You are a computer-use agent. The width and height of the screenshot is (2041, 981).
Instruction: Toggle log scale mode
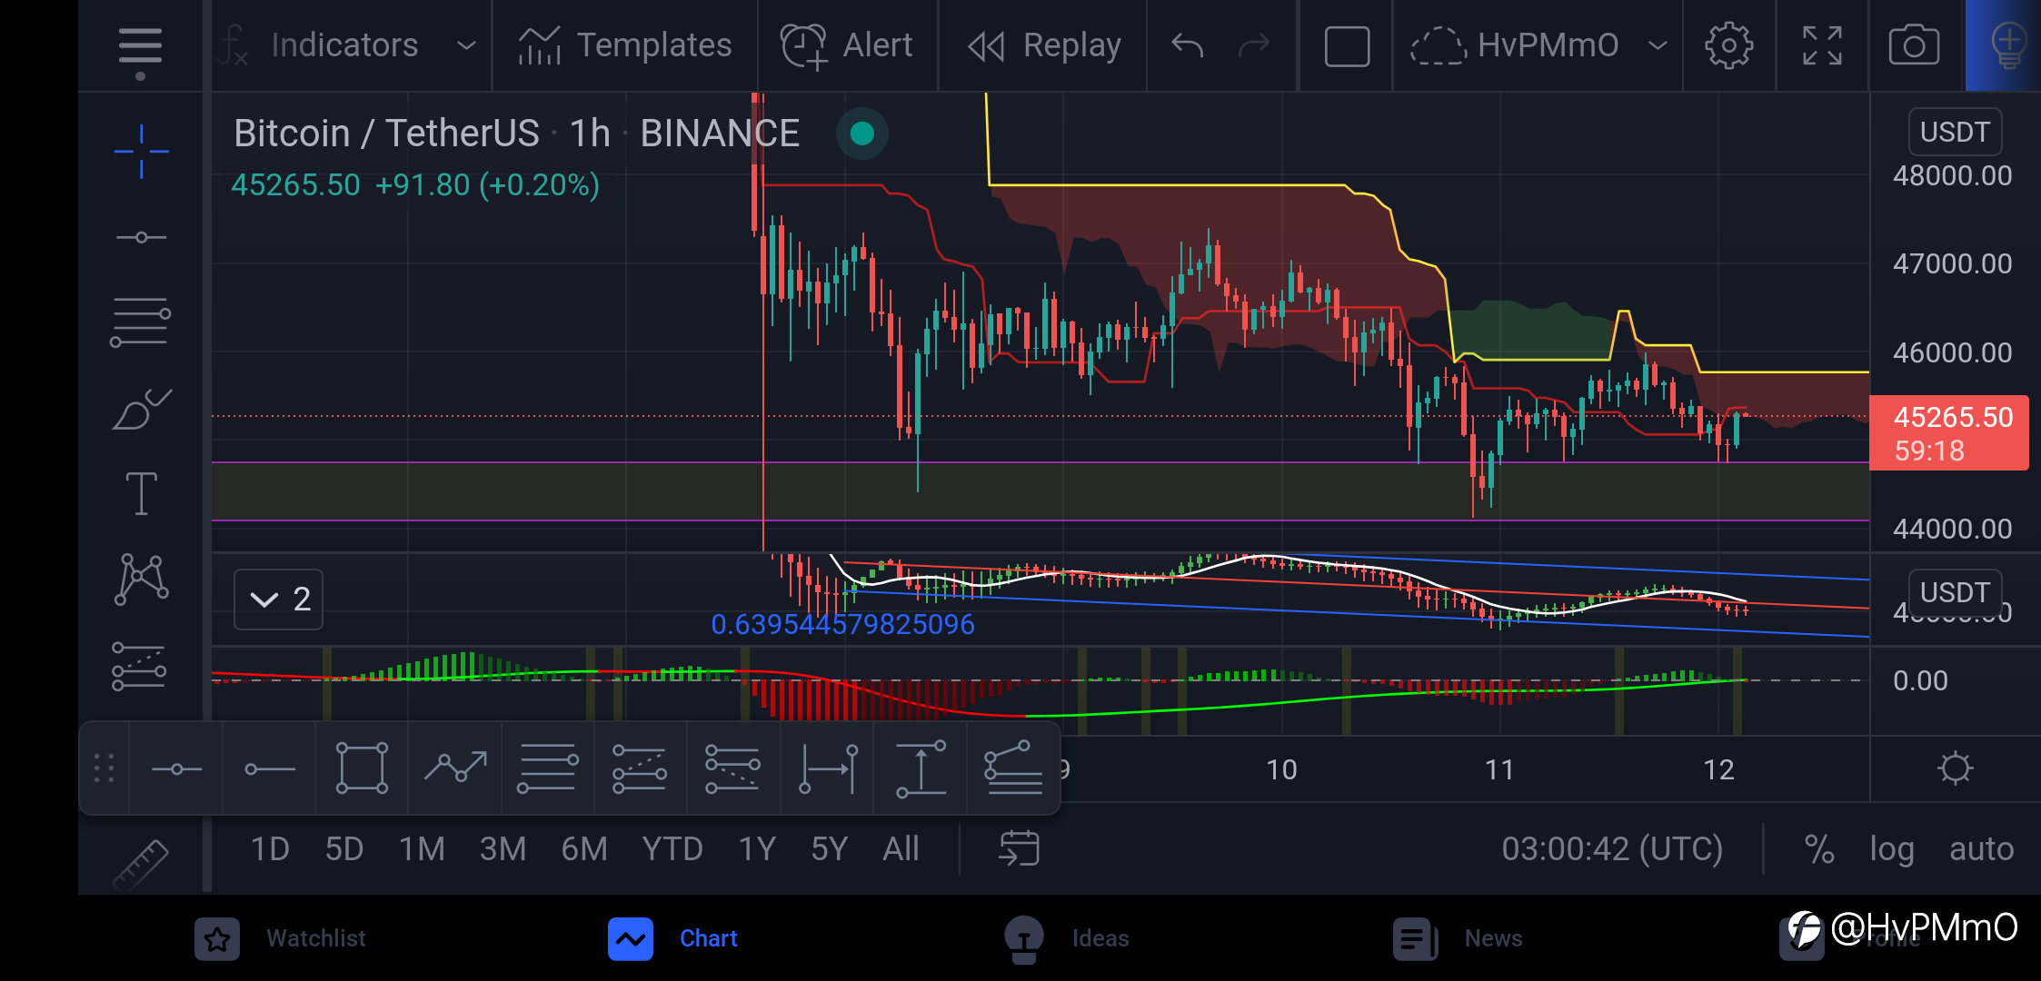pos(1892,849)
